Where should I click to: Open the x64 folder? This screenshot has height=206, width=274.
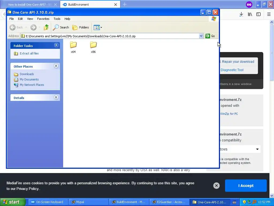(x=73, y=47)
